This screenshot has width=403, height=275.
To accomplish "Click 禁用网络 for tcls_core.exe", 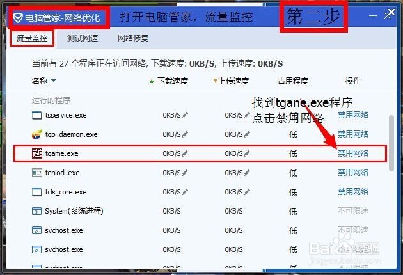I will [353, 192].
